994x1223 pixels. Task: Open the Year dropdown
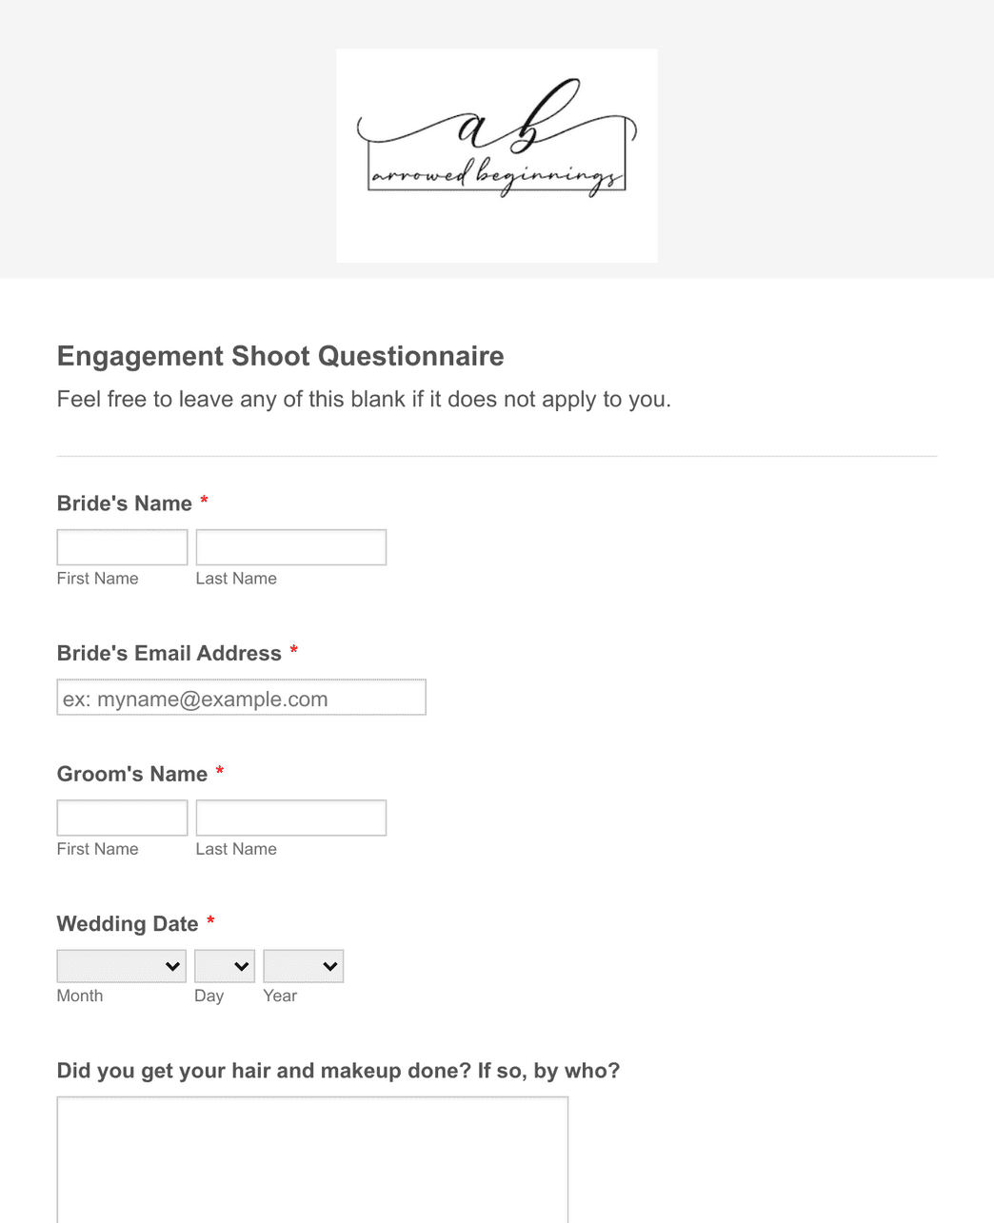point(303,965)
